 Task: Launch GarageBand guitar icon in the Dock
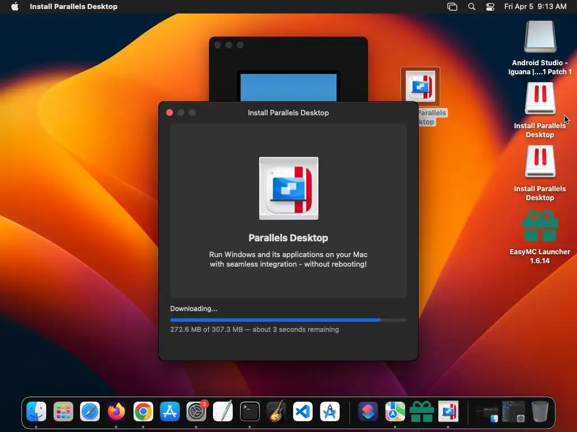point(276,411)
